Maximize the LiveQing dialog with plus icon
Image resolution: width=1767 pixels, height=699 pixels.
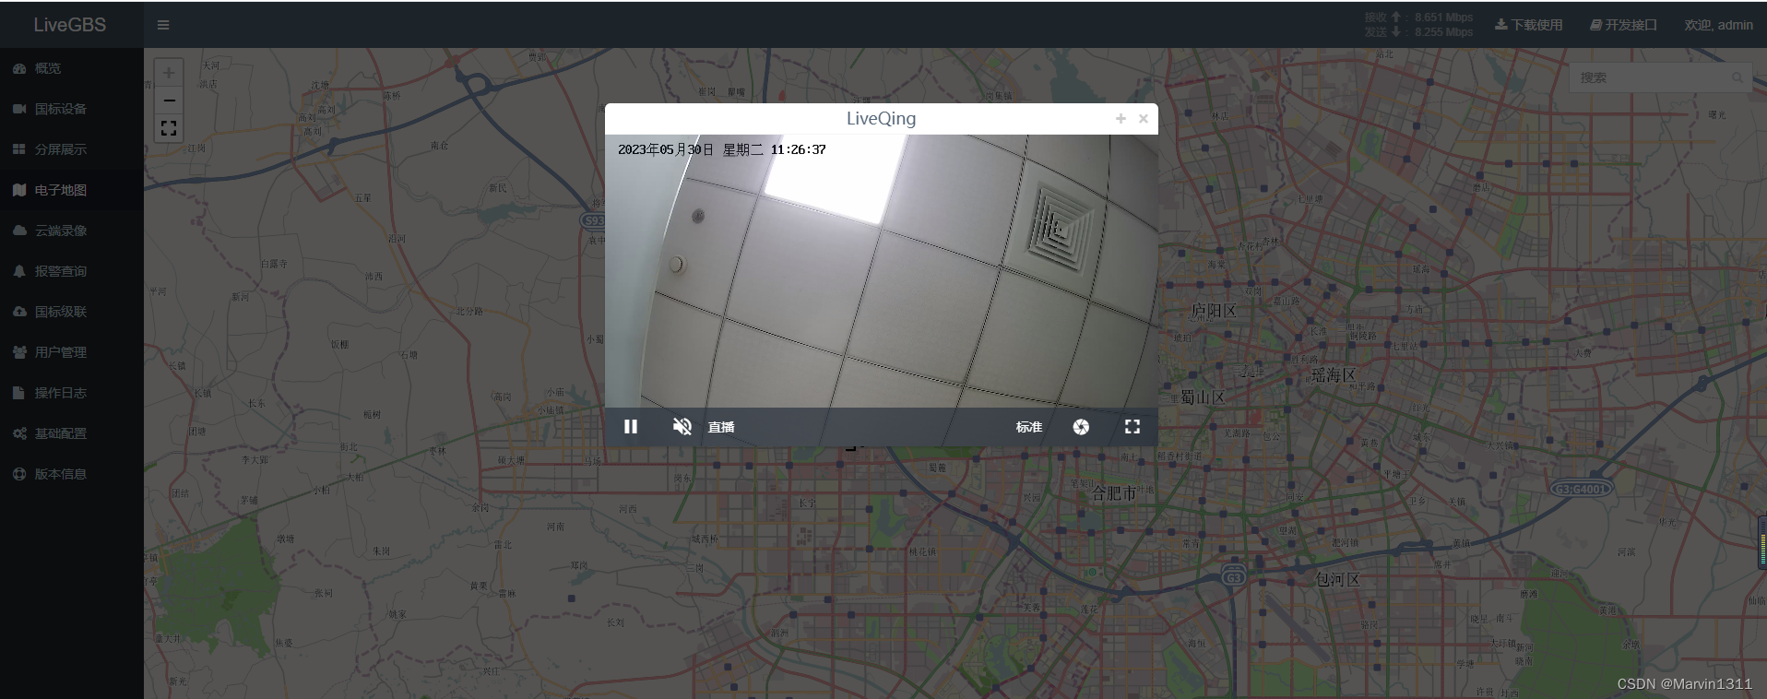point(1121,118)
